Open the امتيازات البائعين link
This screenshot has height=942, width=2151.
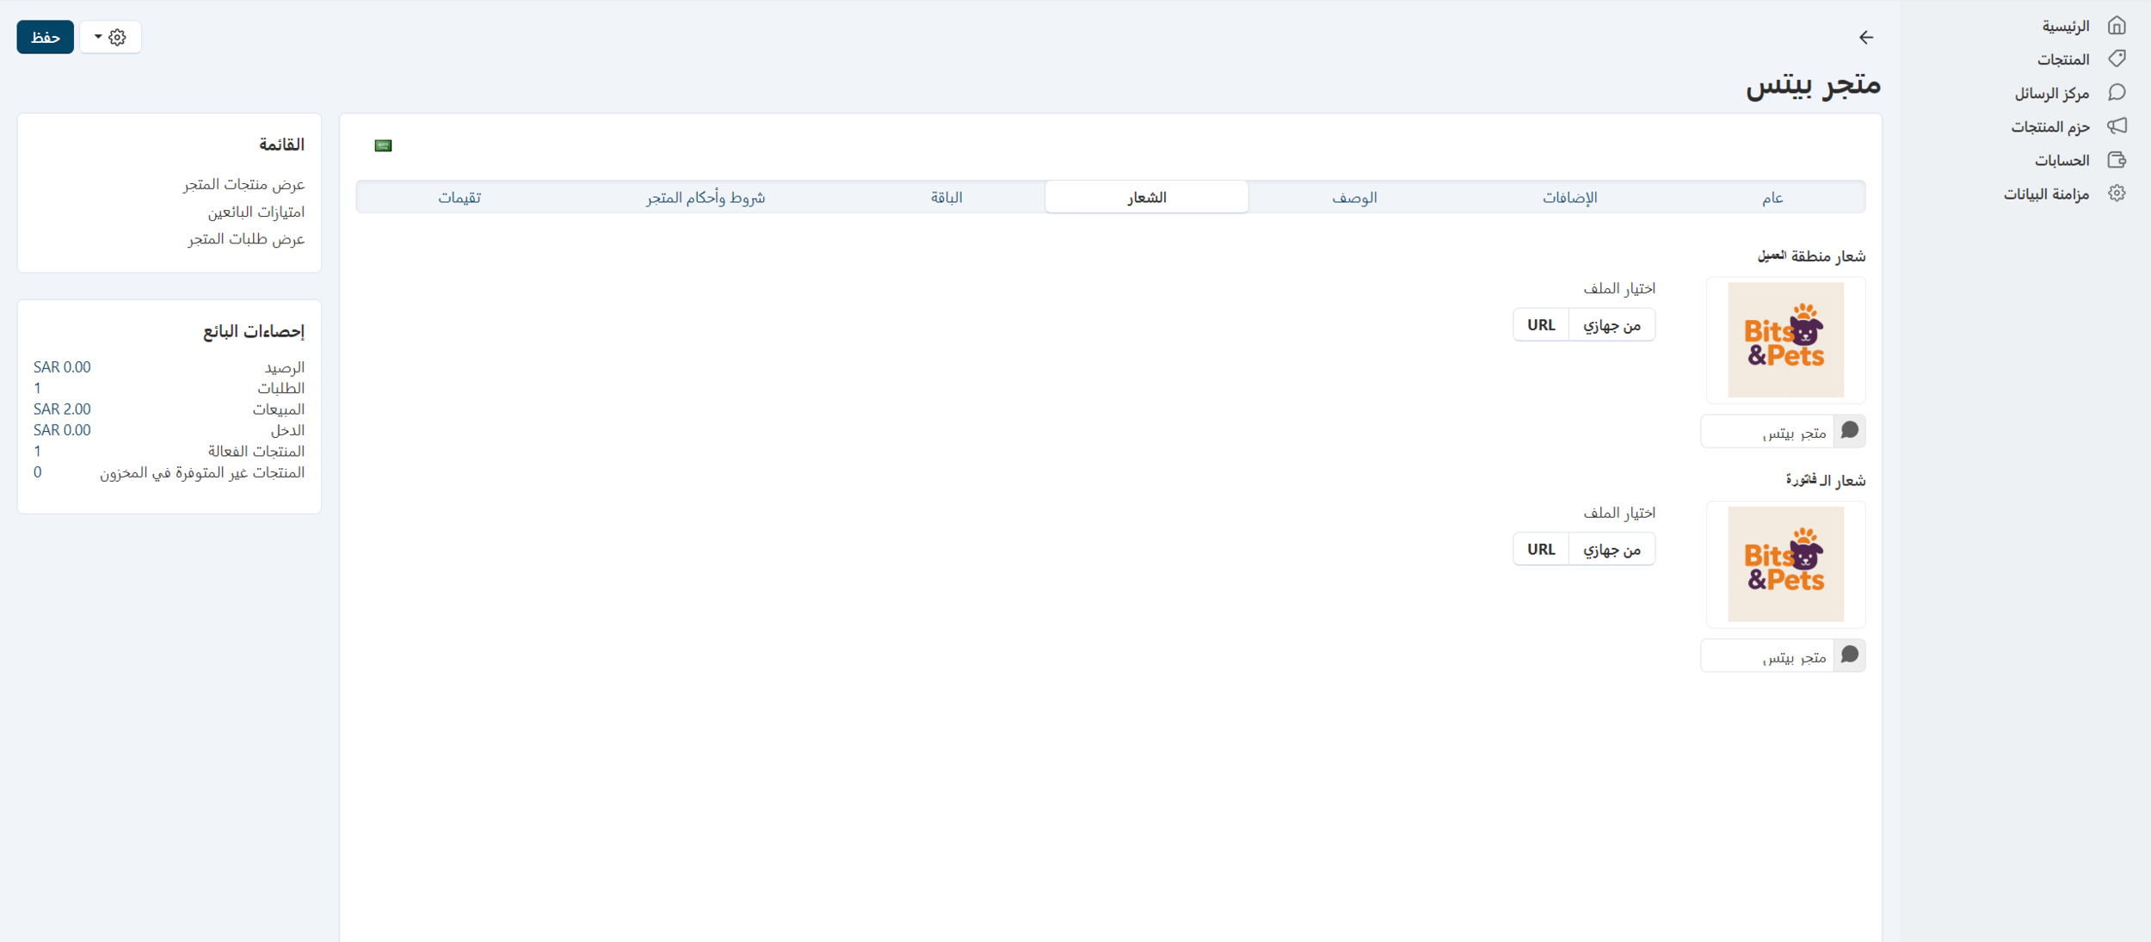[256, 212]
